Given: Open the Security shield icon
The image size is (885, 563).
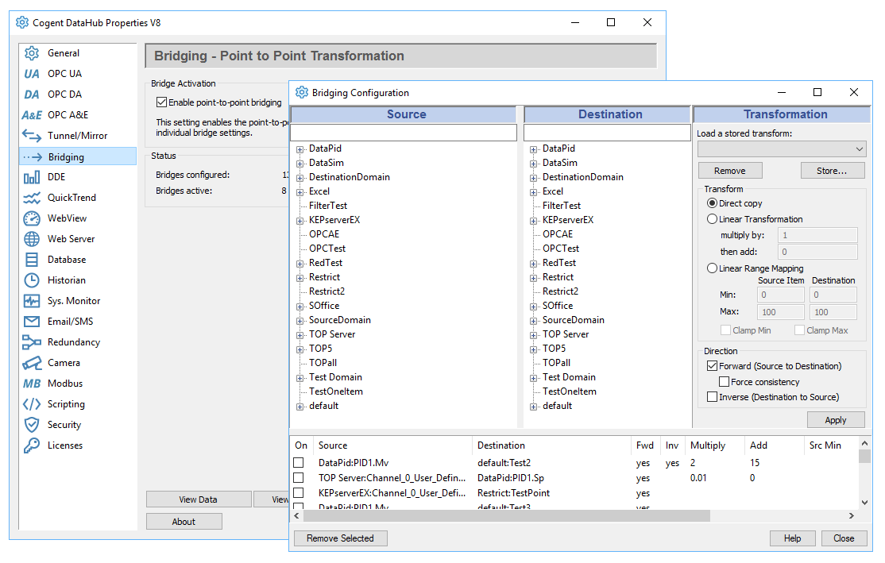Looking at the screenshot, I should [x=32, y=425].
